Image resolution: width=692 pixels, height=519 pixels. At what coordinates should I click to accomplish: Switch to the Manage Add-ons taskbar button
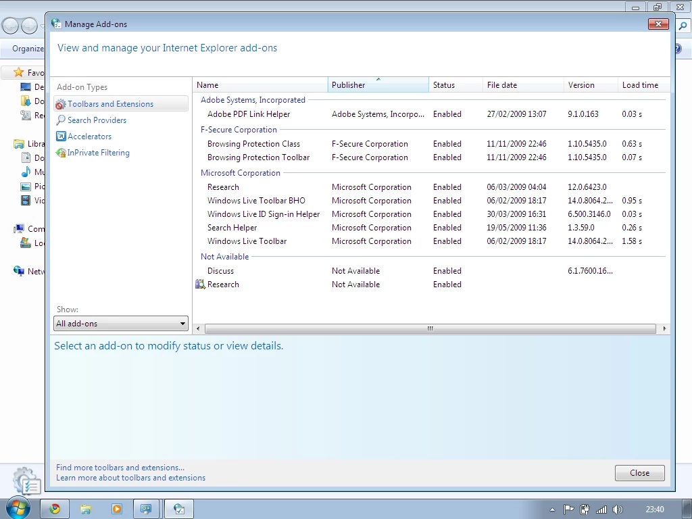(x=178, y=509)
